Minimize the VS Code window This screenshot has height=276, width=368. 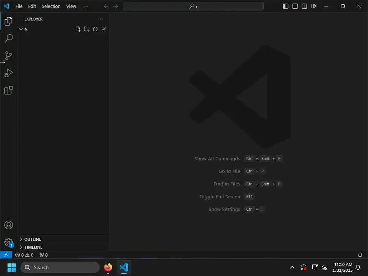[x=326, y=6]
